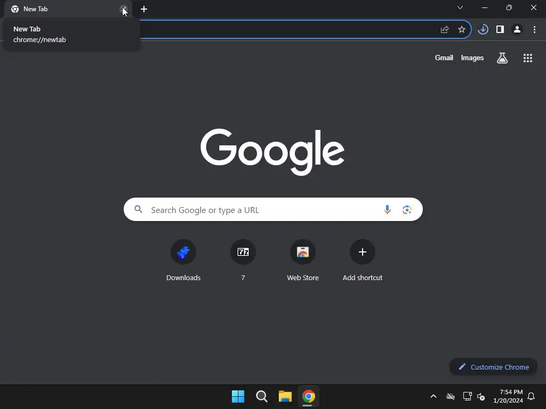
Task: Restore down the Chrome window
Action: click(x=509, y=7)
